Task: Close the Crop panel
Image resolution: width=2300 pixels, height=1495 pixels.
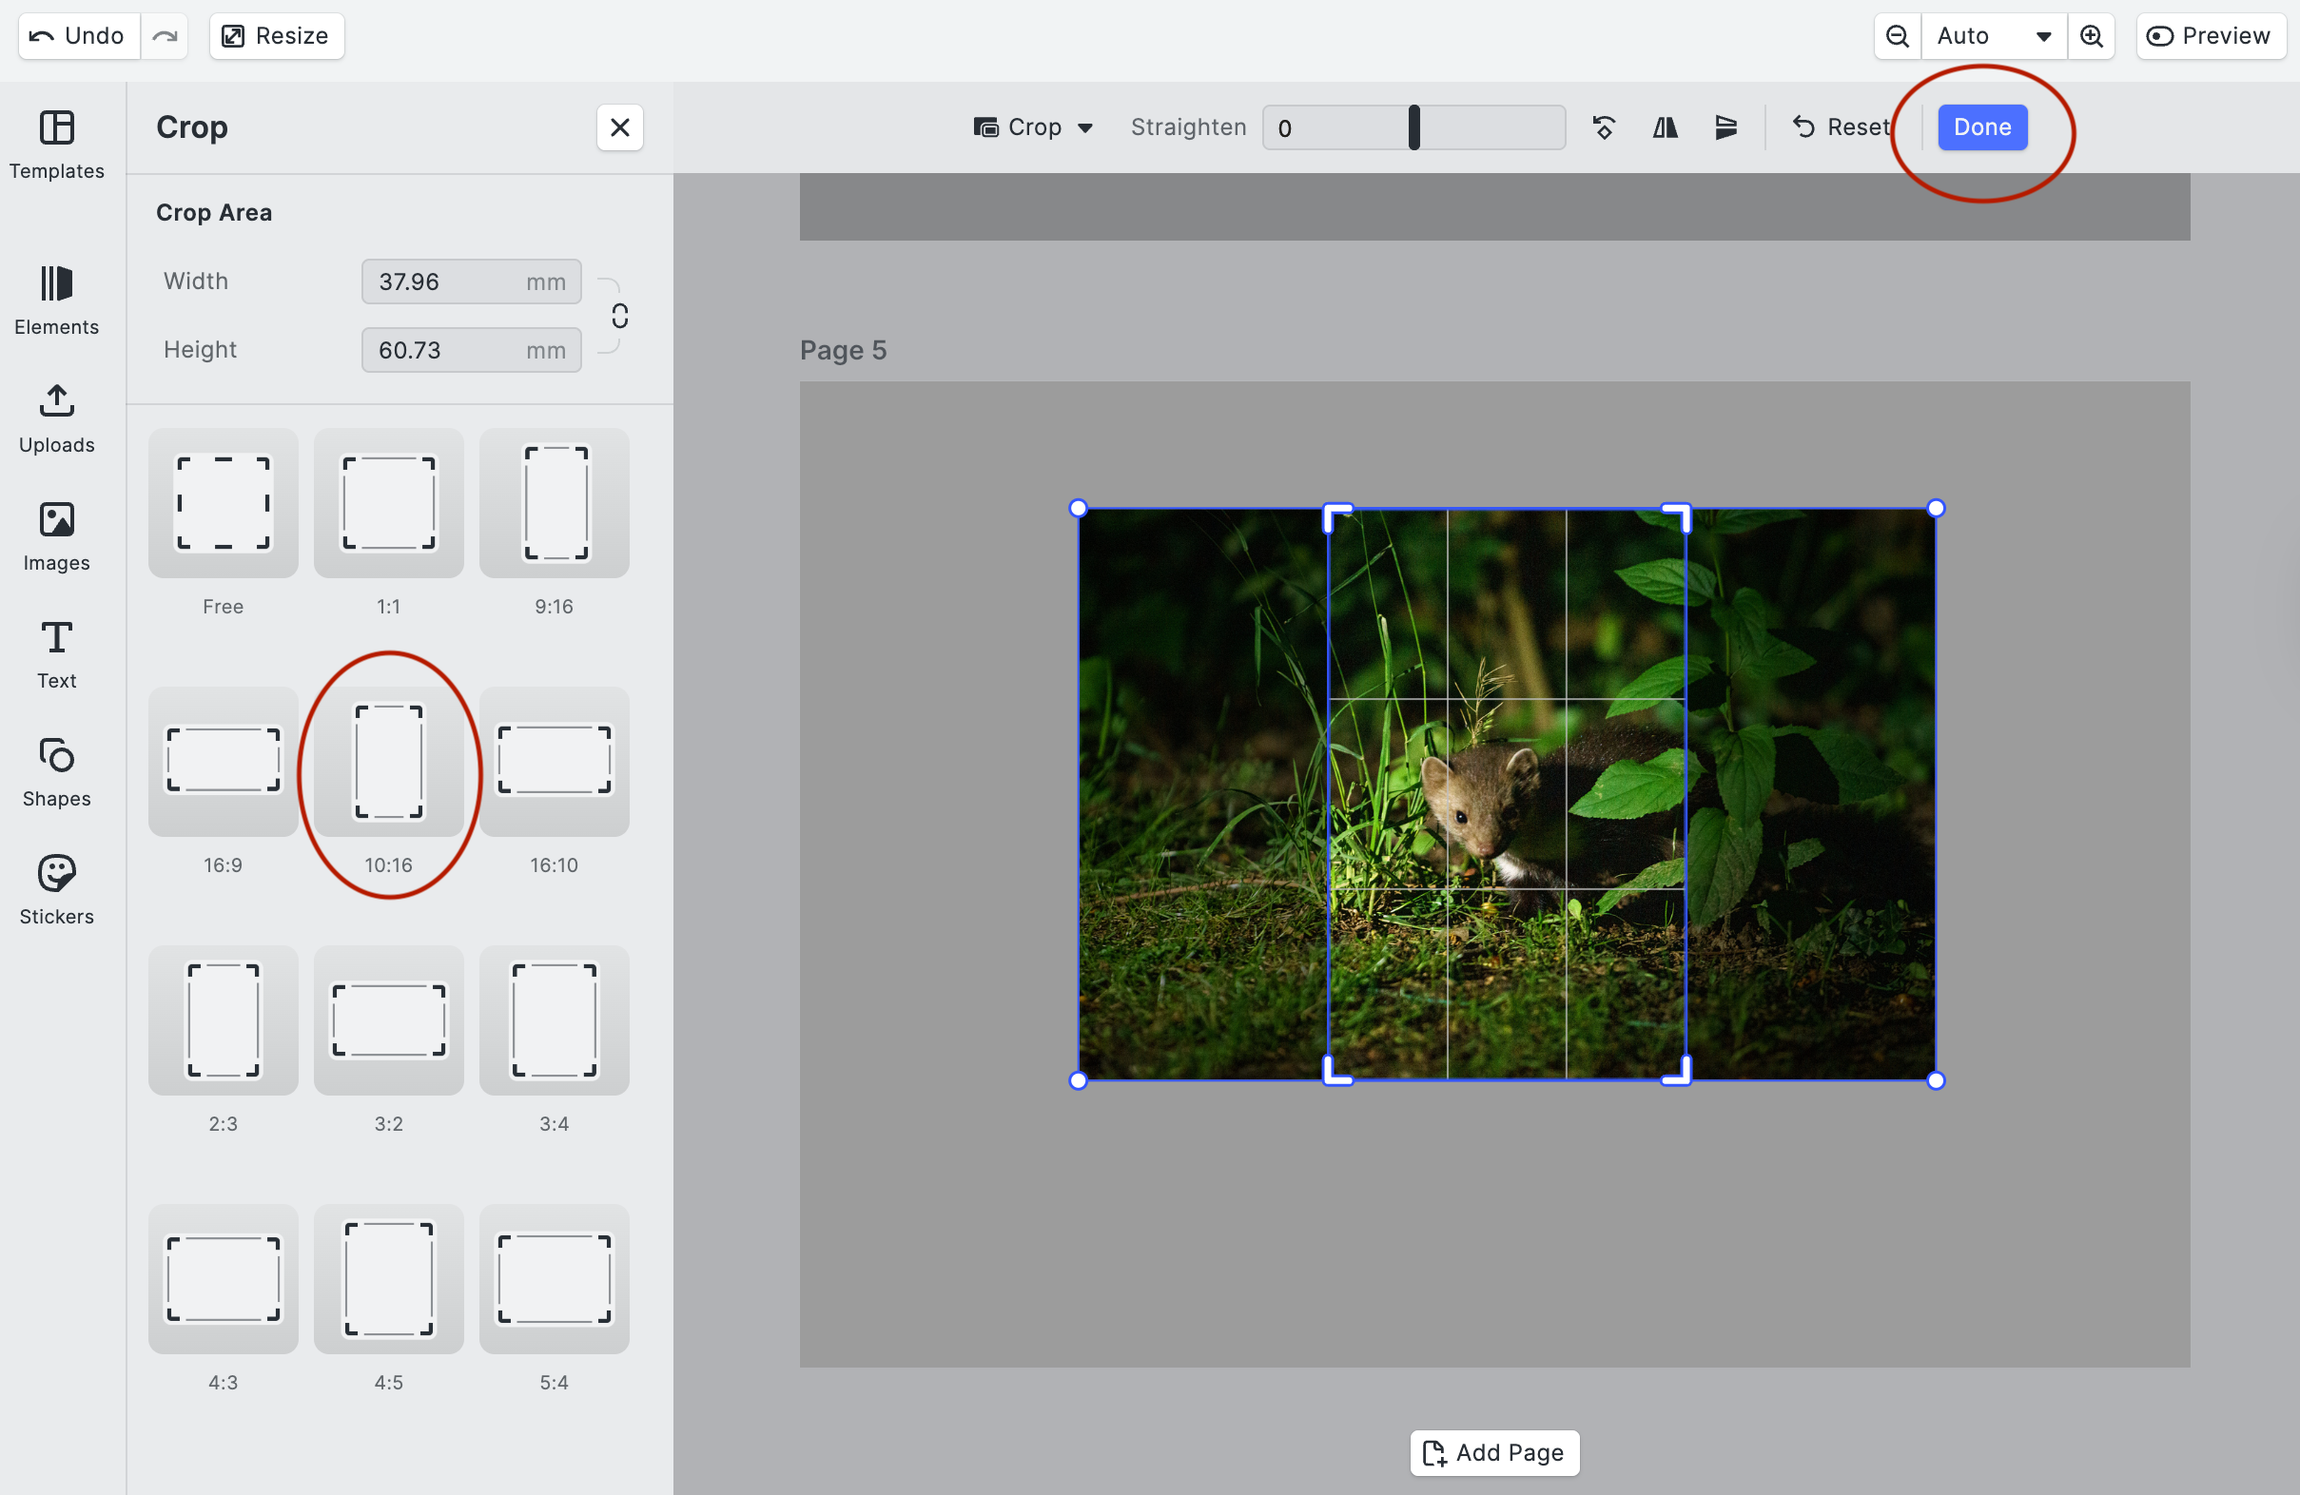Action: point(619,127)
